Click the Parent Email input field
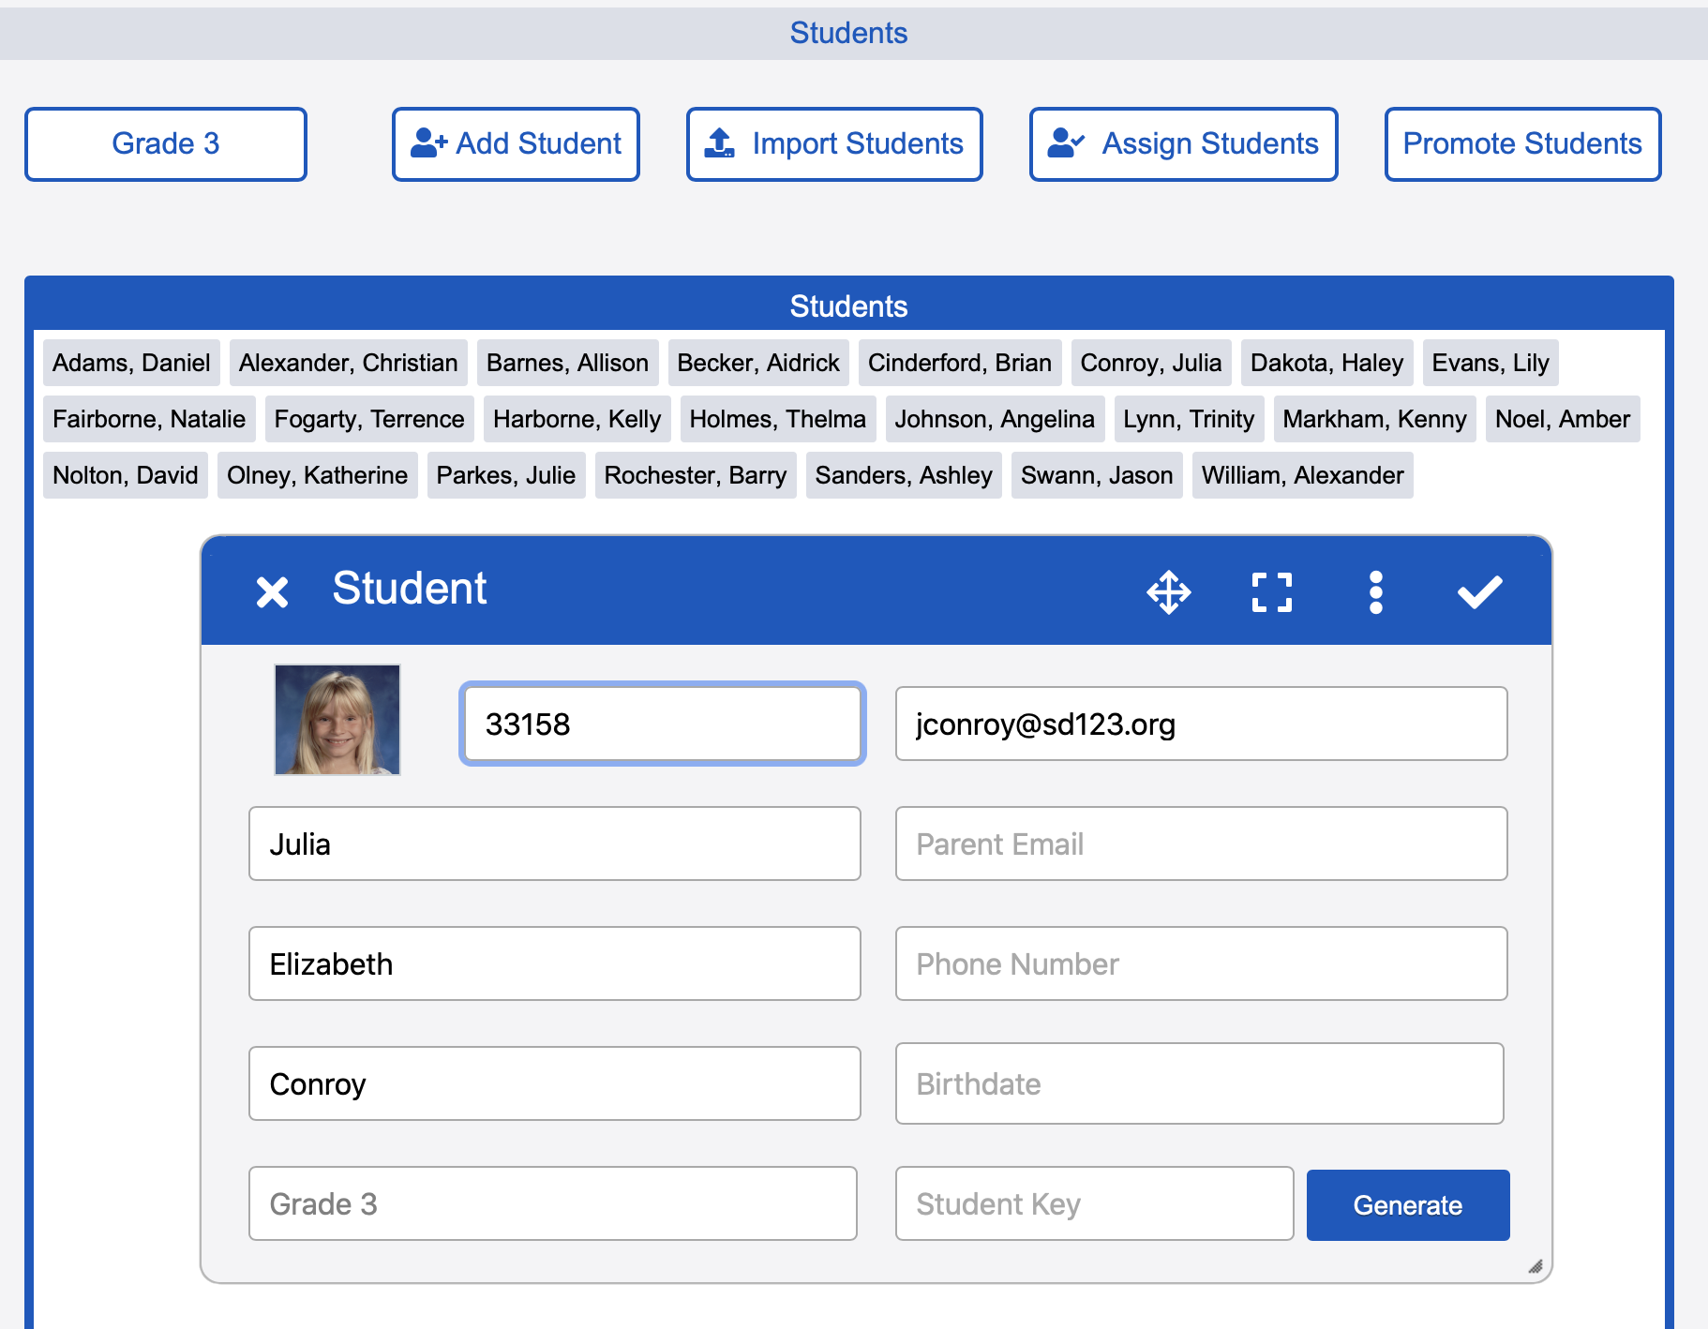This screenshot has width=1708, height=1329. (1201, 844)
